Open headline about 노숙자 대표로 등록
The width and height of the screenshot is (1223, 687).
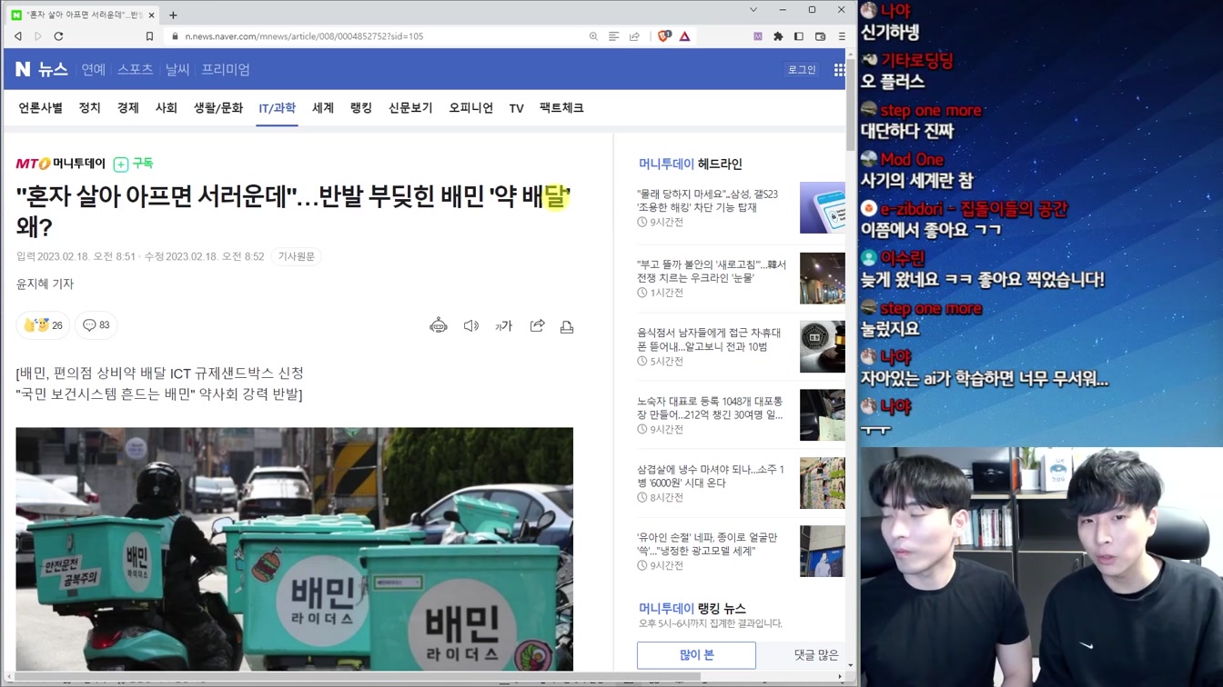710,408
